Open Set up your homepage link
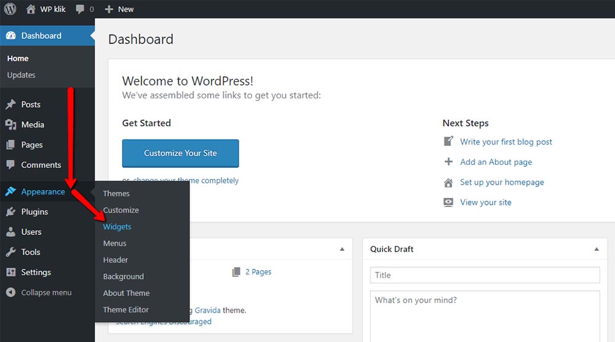Image resolution: width=615 pixels, height=342 pixels. tap(502, 182)
